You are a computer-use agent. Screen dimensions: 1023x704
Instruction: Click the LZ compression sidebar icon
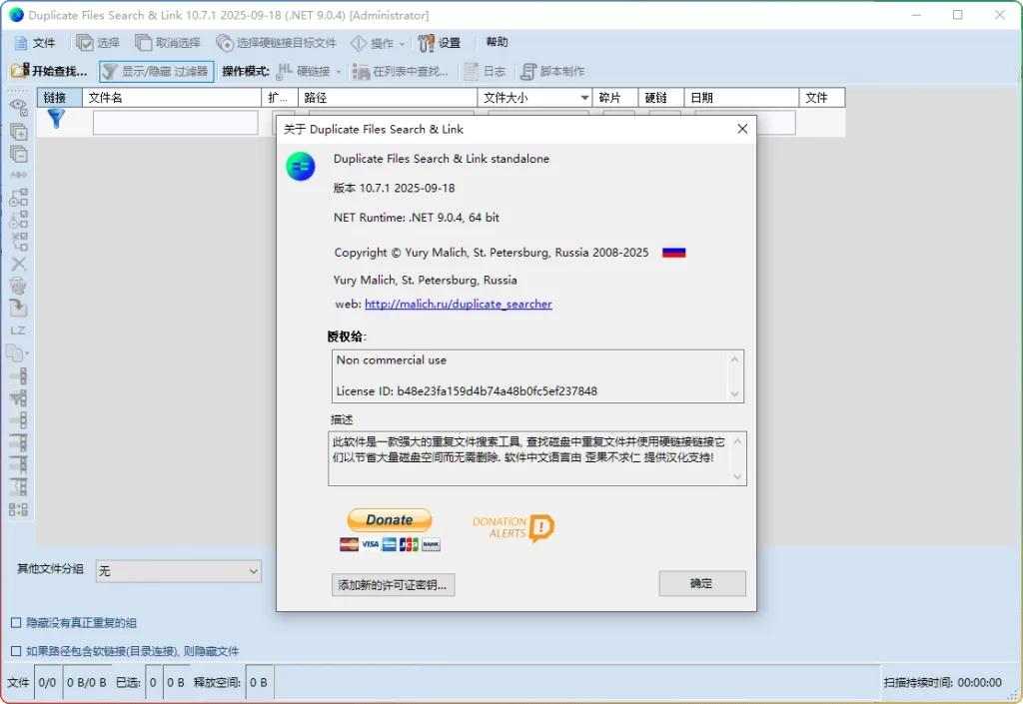[x=18, y=330]
